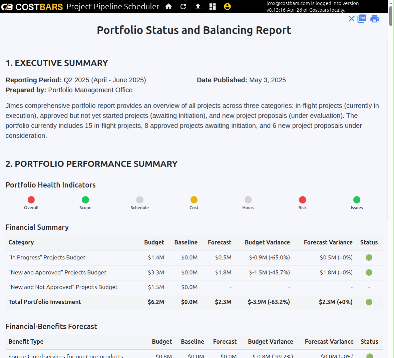
Task: Click Source Cloud services for our Core products
Action: point(66,356)
